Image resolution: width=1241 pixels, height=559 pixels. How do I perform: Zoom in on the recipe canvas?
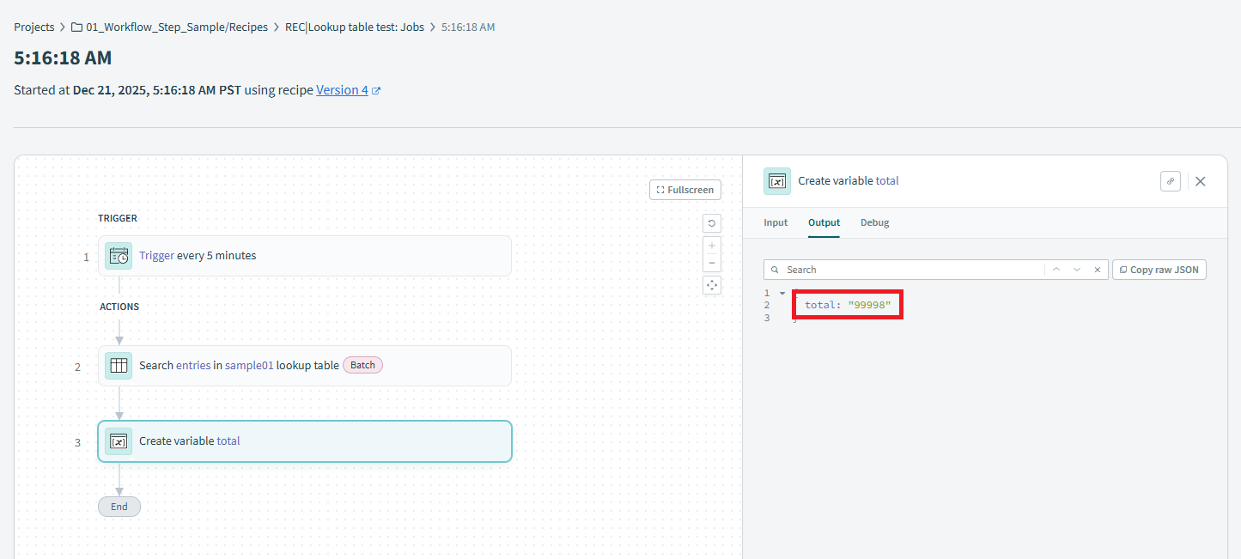(x=712, y=246)
